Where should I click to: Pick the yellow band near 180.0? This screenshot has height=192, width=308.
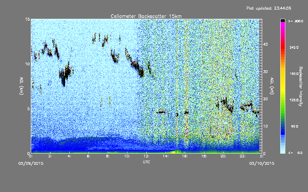tap(283, 74)
